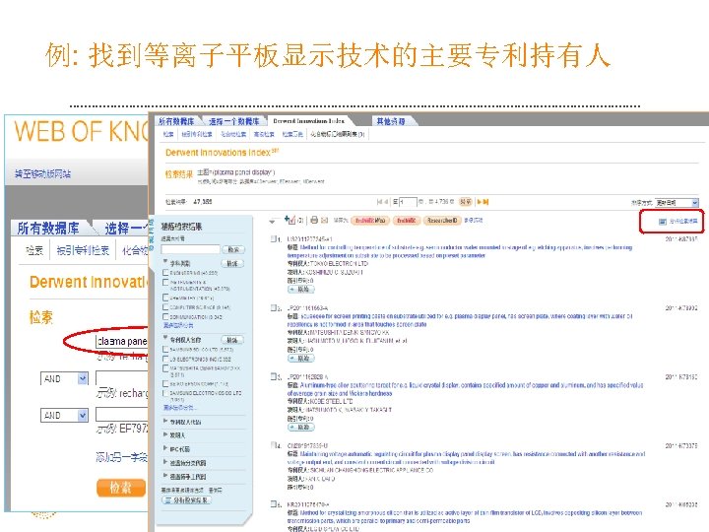Viewport: 709px width, 532px height.
Task: Click 所有数据库 tab in back search window
Action: click(x=48, y=228)
